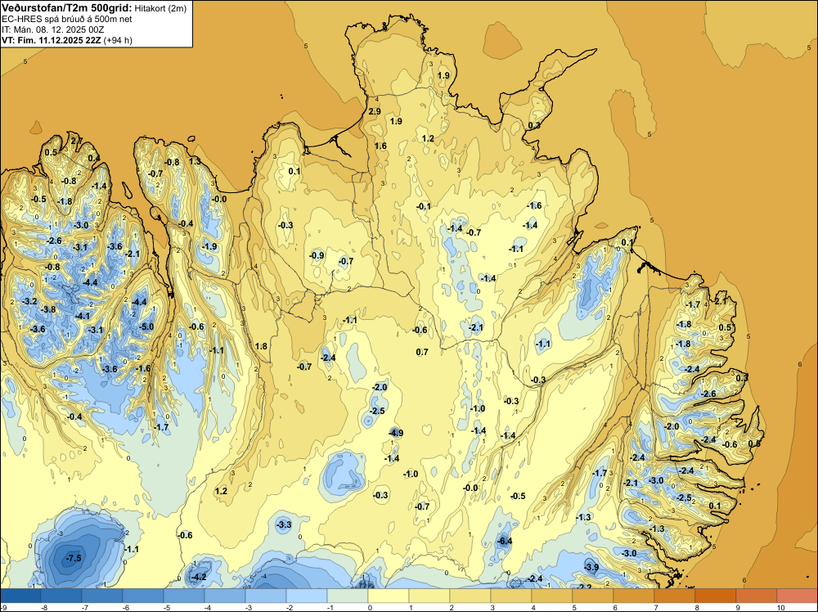Click the '(+94 h)' forecast offset
Screen dimensions: 818x612
[118, 40]
